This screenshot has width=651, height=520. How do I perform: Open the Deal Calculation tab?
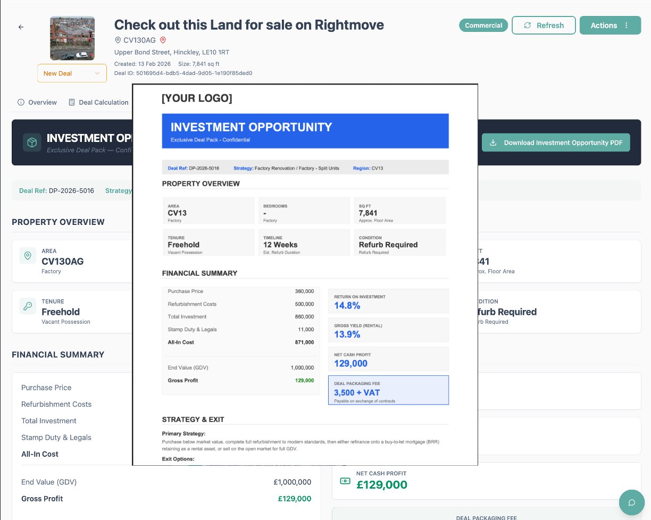pos(98,102)
